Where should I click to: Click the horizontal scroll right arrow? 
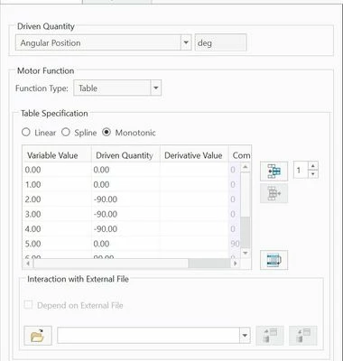[235, 264]
